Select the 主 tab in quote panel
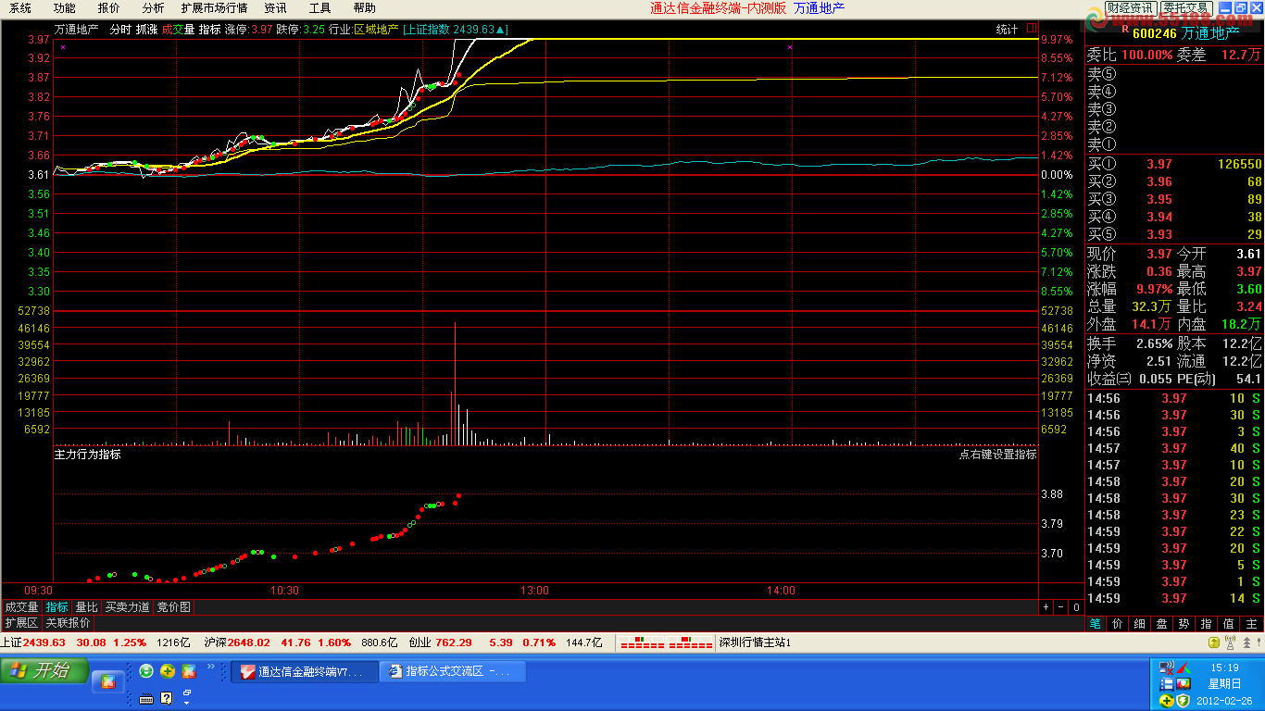 coord(1251,624)
